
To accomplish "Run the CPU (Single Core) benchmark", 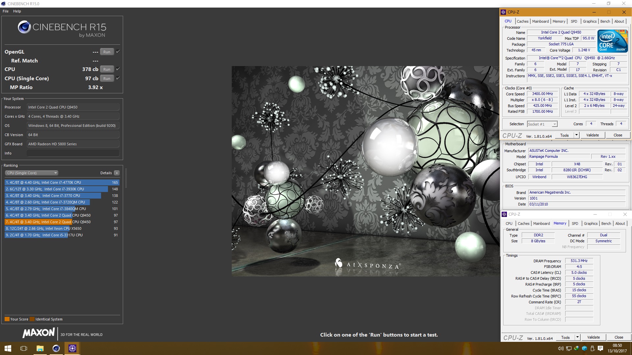I will (x=107, y=79).
